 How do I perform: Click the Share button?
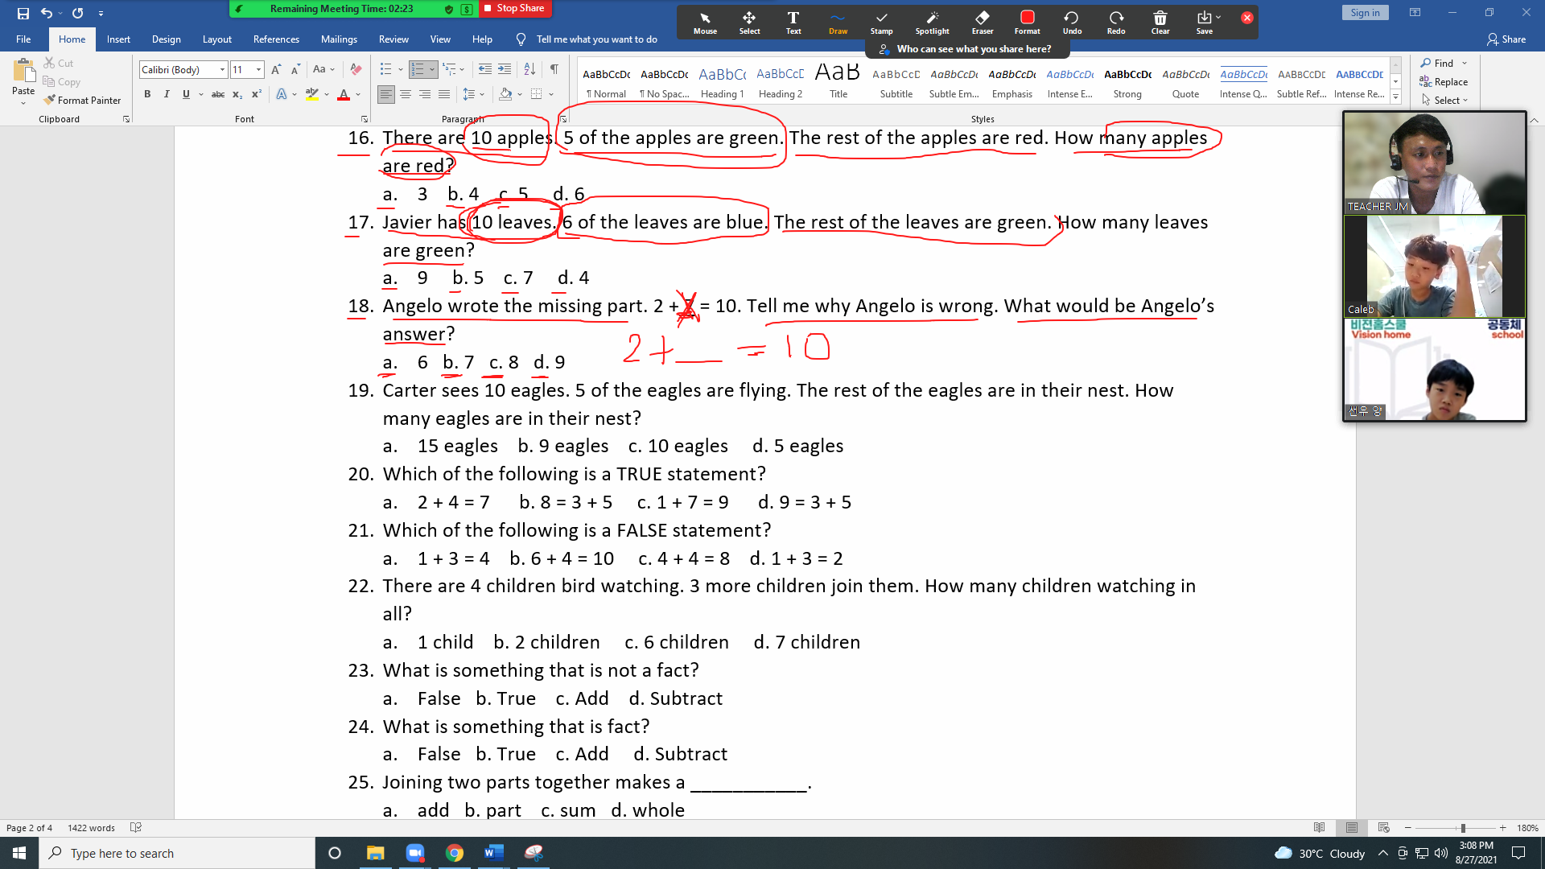coord(1506,39)
